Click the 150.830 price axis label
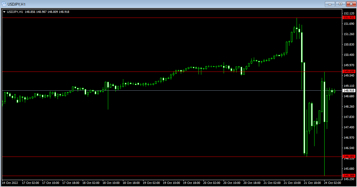 pyautogui.click(x=349, y=45)
